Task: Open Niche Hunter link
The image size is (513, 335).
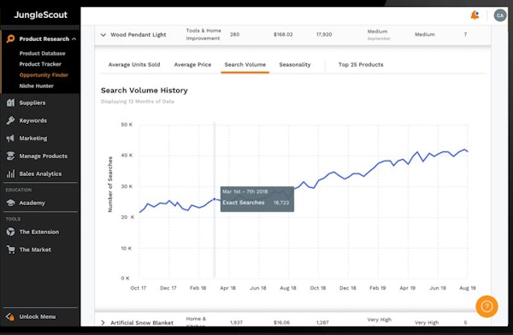Action: [x=36, y=86]
